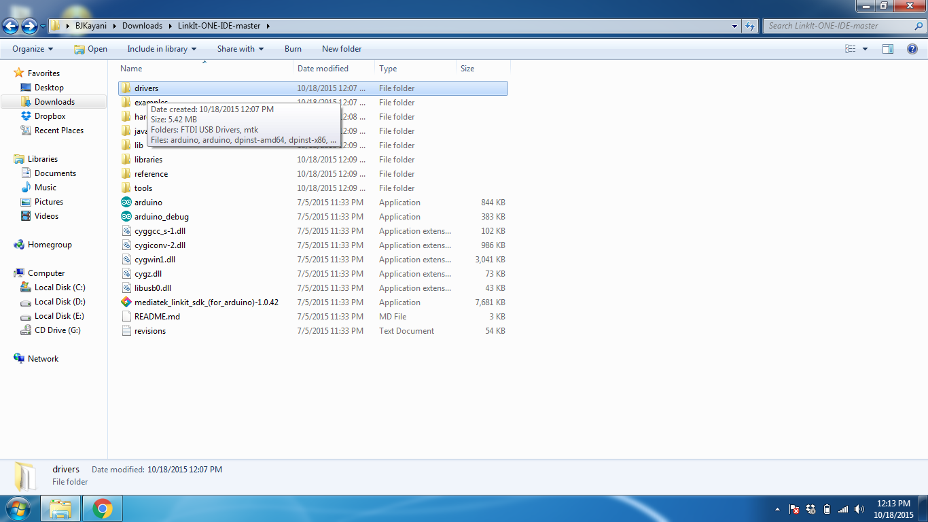Click the network signal tray icon
This screenshot has height=522, width=928.
click(x=843, y=509)
